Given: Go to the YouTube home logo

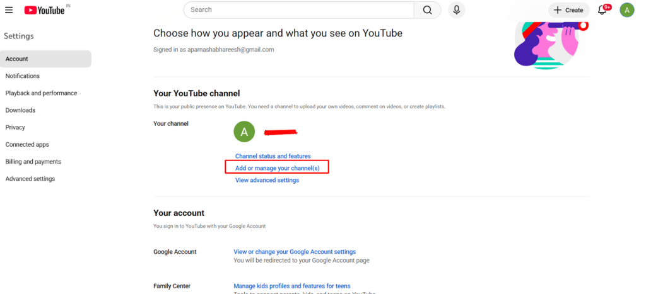Looking at the screenshot, I should 45,10.
